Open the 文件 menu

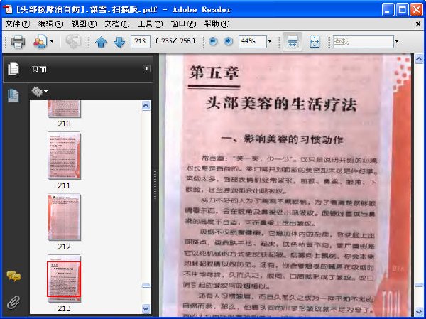point(17,24)
